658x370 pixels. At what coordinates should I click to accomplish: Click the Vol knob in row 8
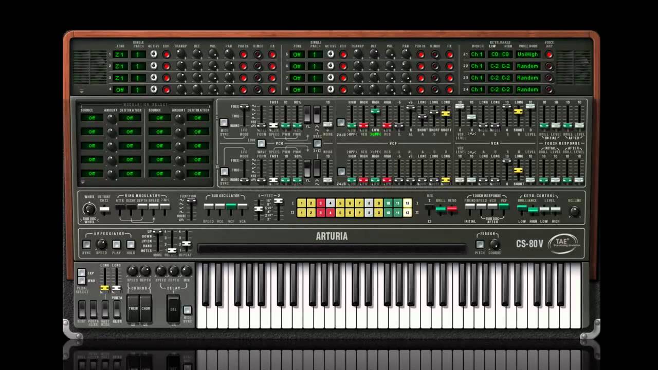click(390, 89)
